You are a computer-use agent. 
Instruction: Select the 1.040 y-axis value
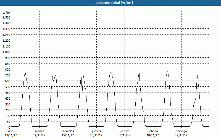(x=6, y=52)
